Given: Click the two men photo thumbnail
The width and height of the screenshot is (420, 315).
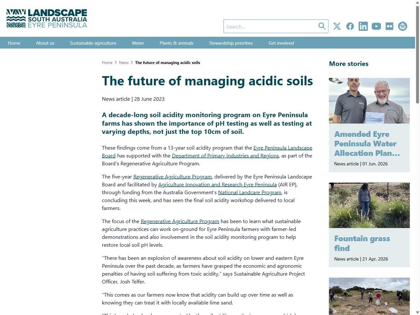Looking at the screenshot, I should click(x=369, y=101).
